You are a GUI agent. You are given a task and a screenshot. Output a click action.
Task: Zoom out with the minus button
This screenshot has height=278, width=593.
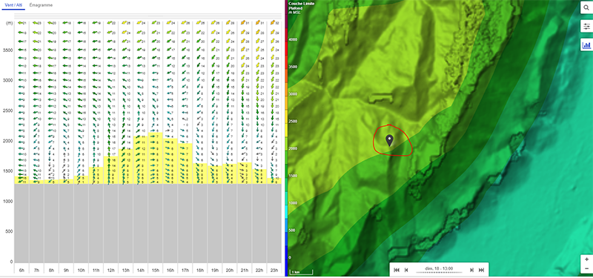coord(586,268)
